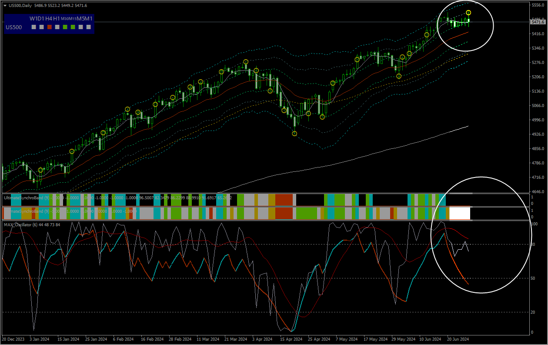This screenshot has height=345, width=548.
Task: Click the gray H1 trend square for US500
Action: pyautogui.click(x=57, y=27)
